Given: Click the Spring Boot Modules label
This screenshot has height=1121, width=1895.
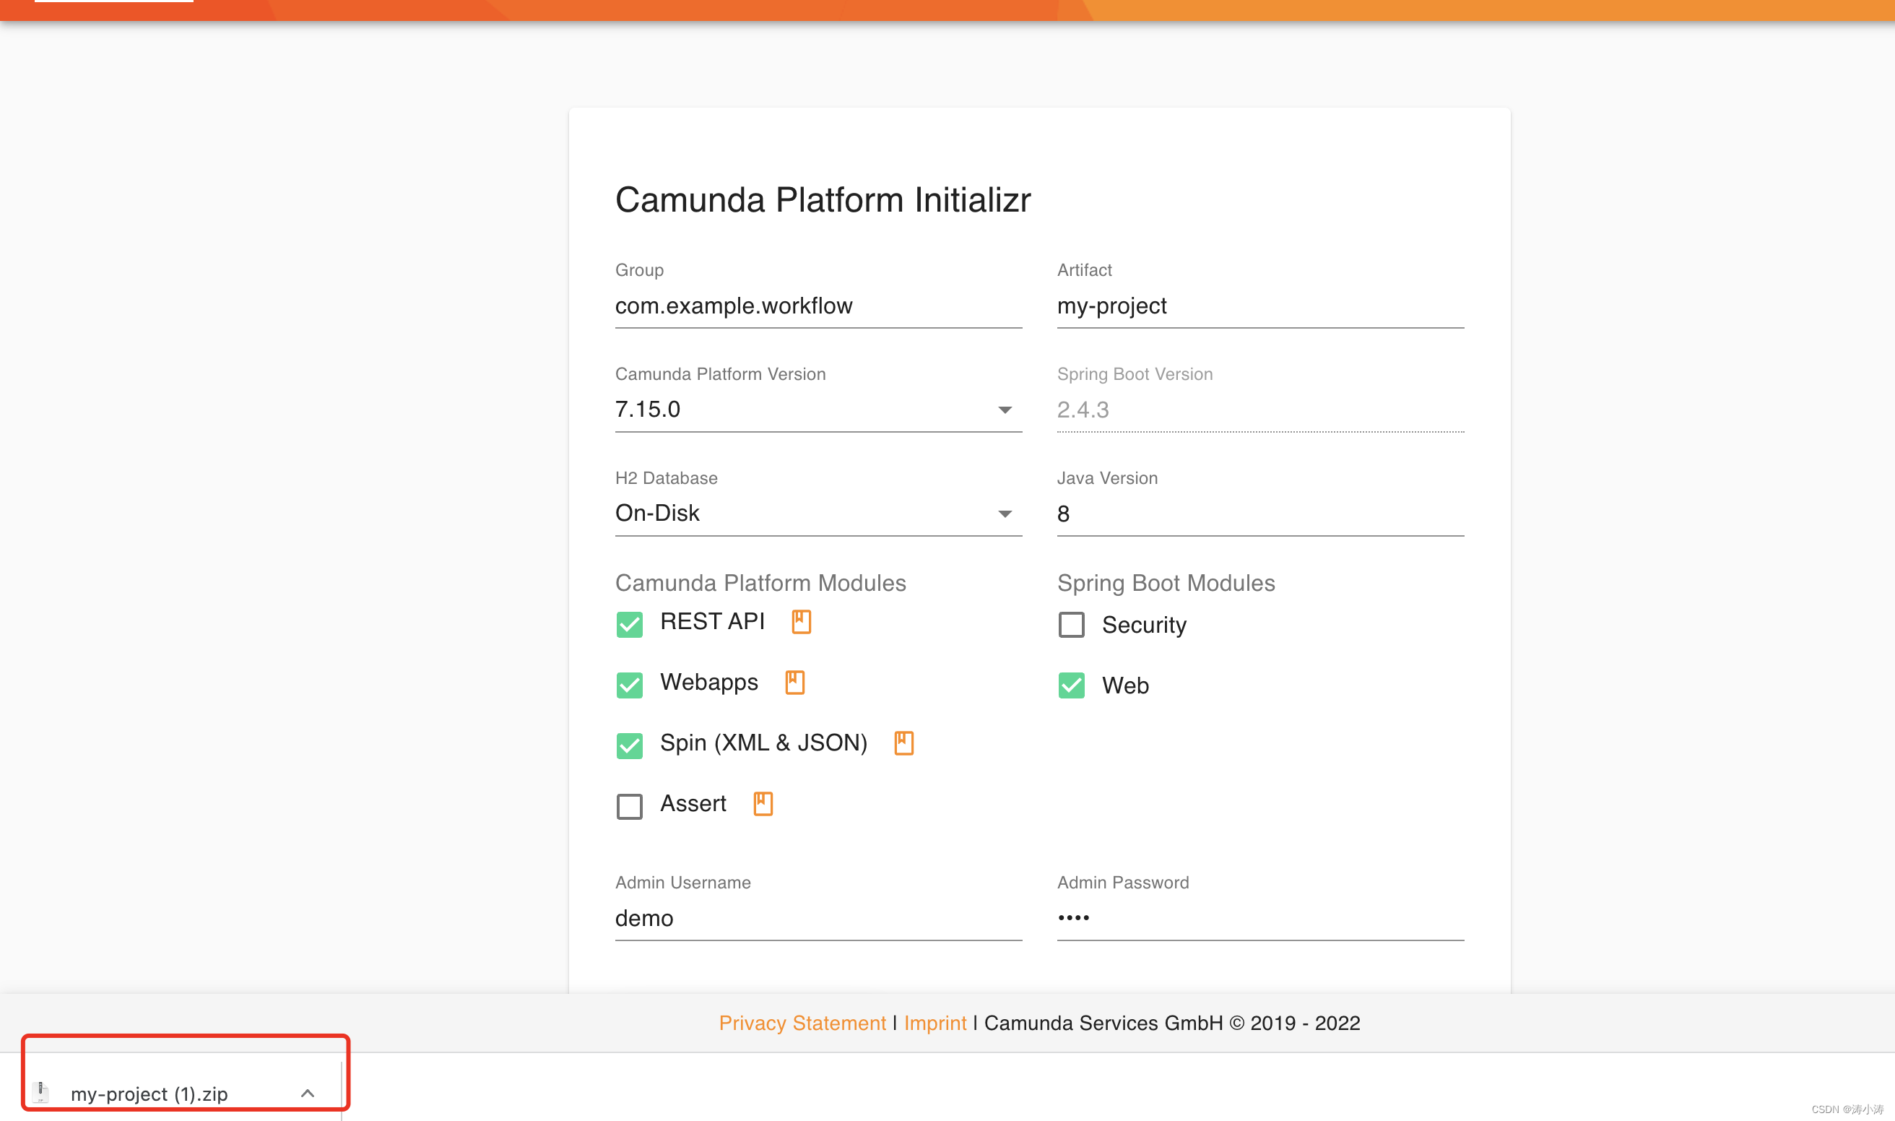Looking at the screenshot, I should pyautogui.click(x=1166, y=582).
